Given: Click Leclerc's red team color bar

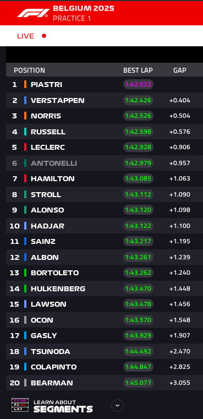Looking at the screenshot, I should point(25,147).
